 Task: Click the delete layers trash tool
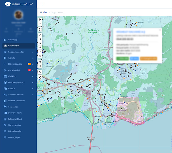[x=40, y=66]
